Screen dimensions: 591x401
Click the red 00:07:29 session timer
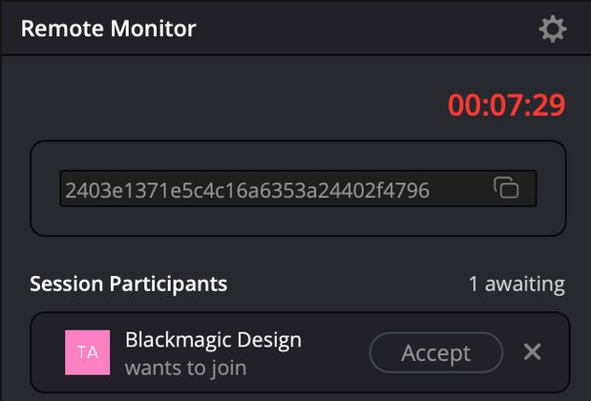click(x=506, y=105)
